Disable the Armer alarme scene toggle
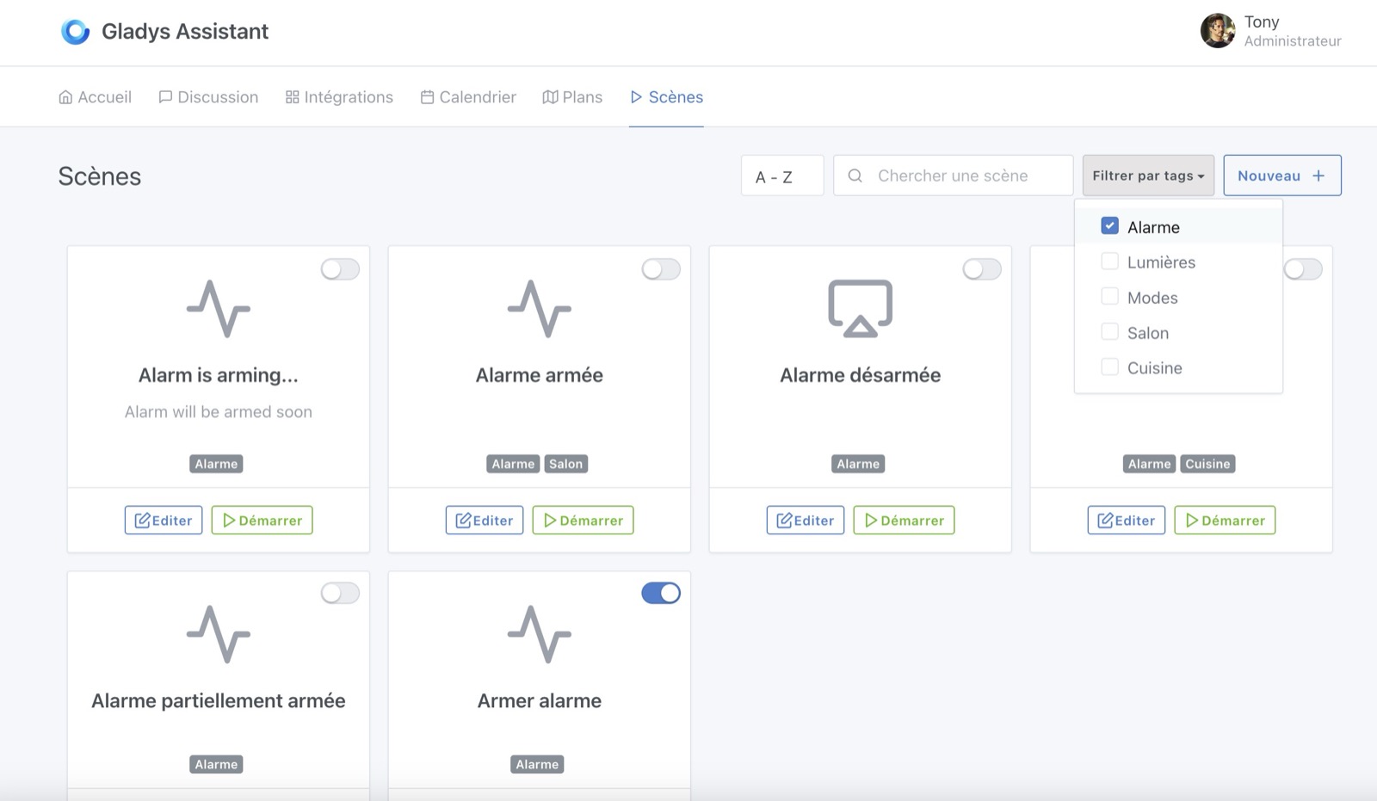 [x=661, y=593]
